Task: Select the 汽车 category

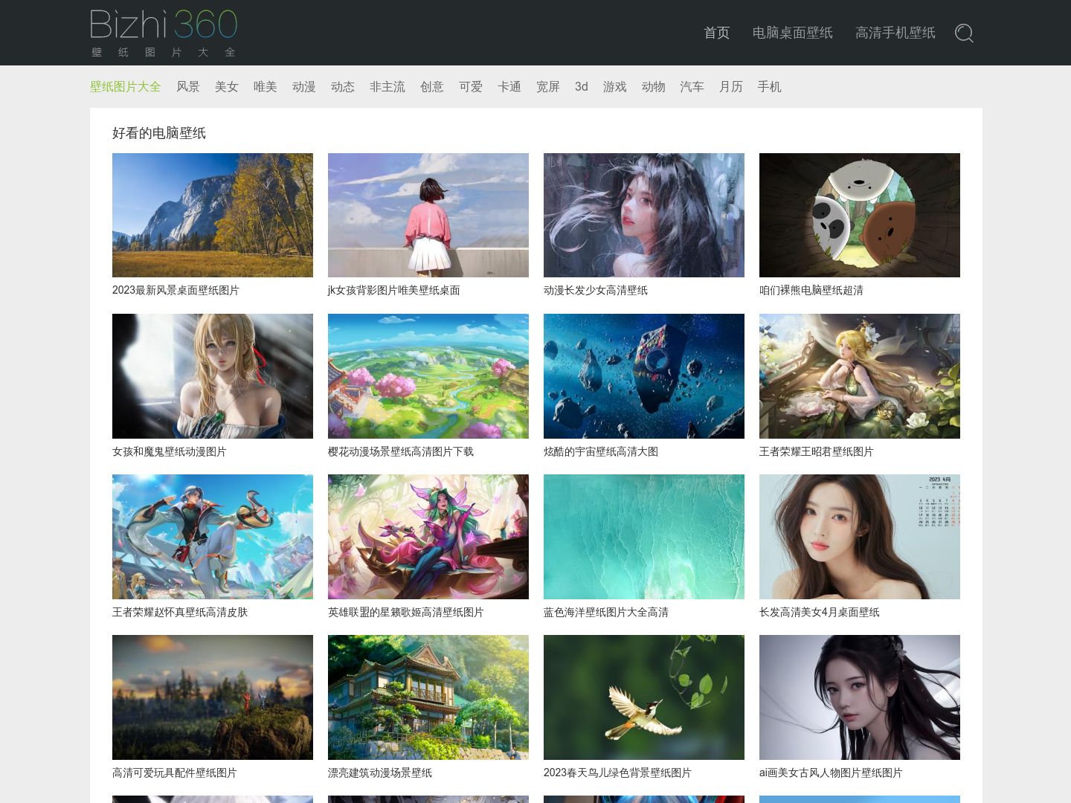Action: tap(692, 86)
